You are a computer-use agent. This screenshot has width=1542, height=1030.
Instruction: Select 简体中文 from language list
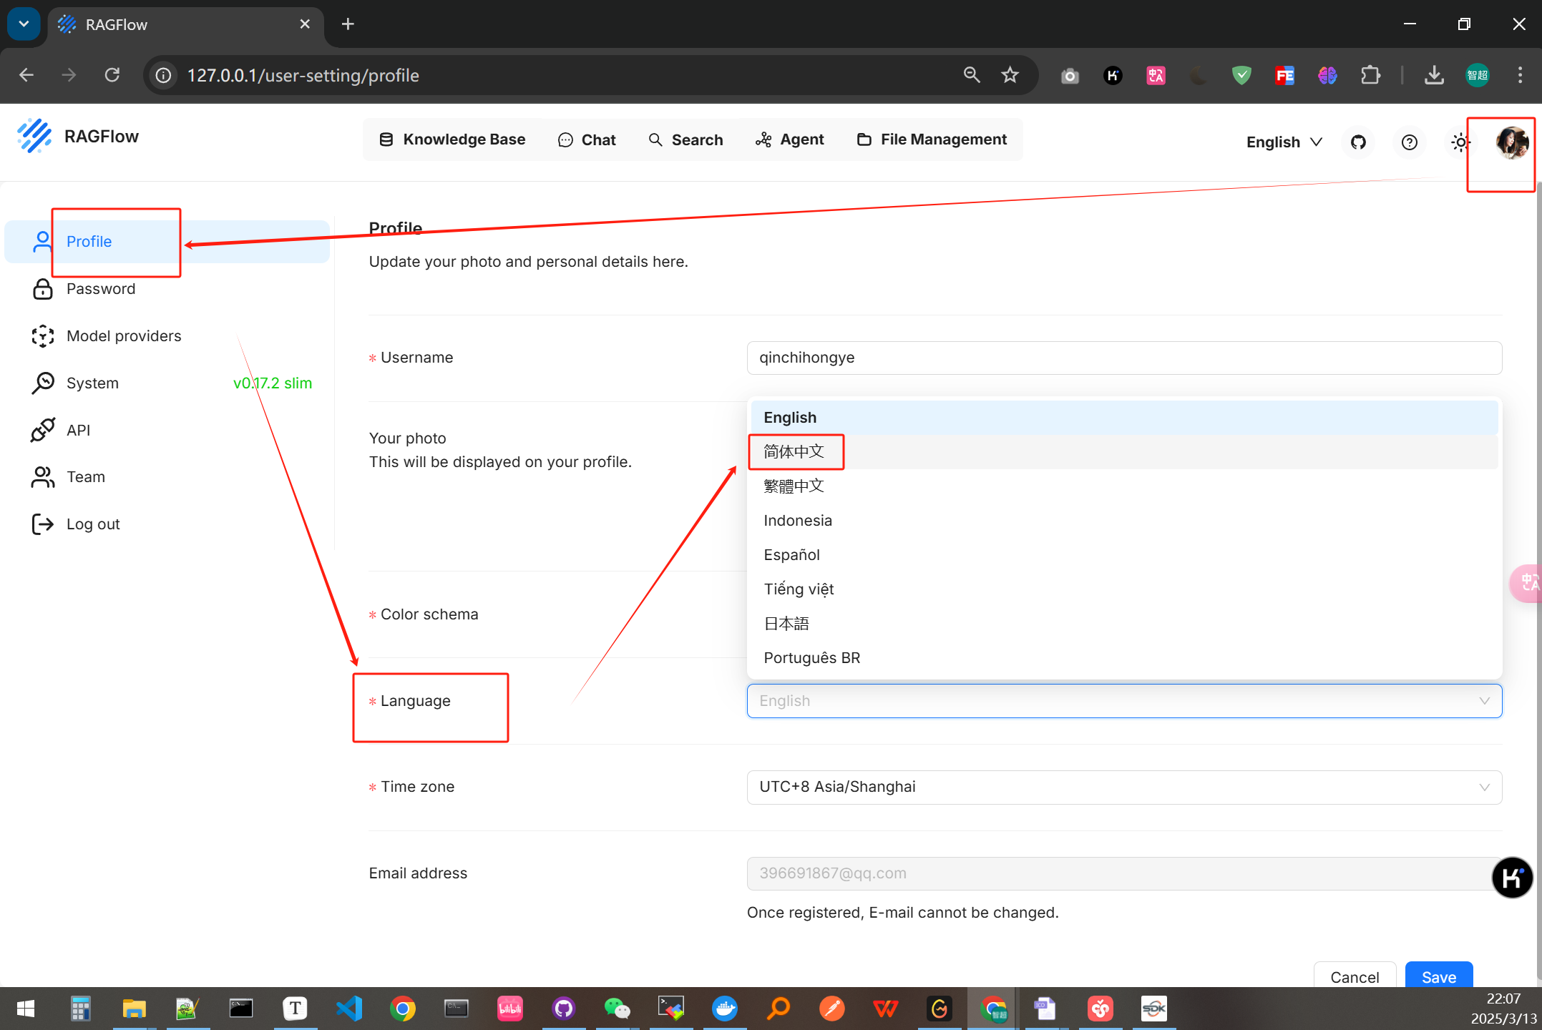pyautogui.click(x=794, y=452)
